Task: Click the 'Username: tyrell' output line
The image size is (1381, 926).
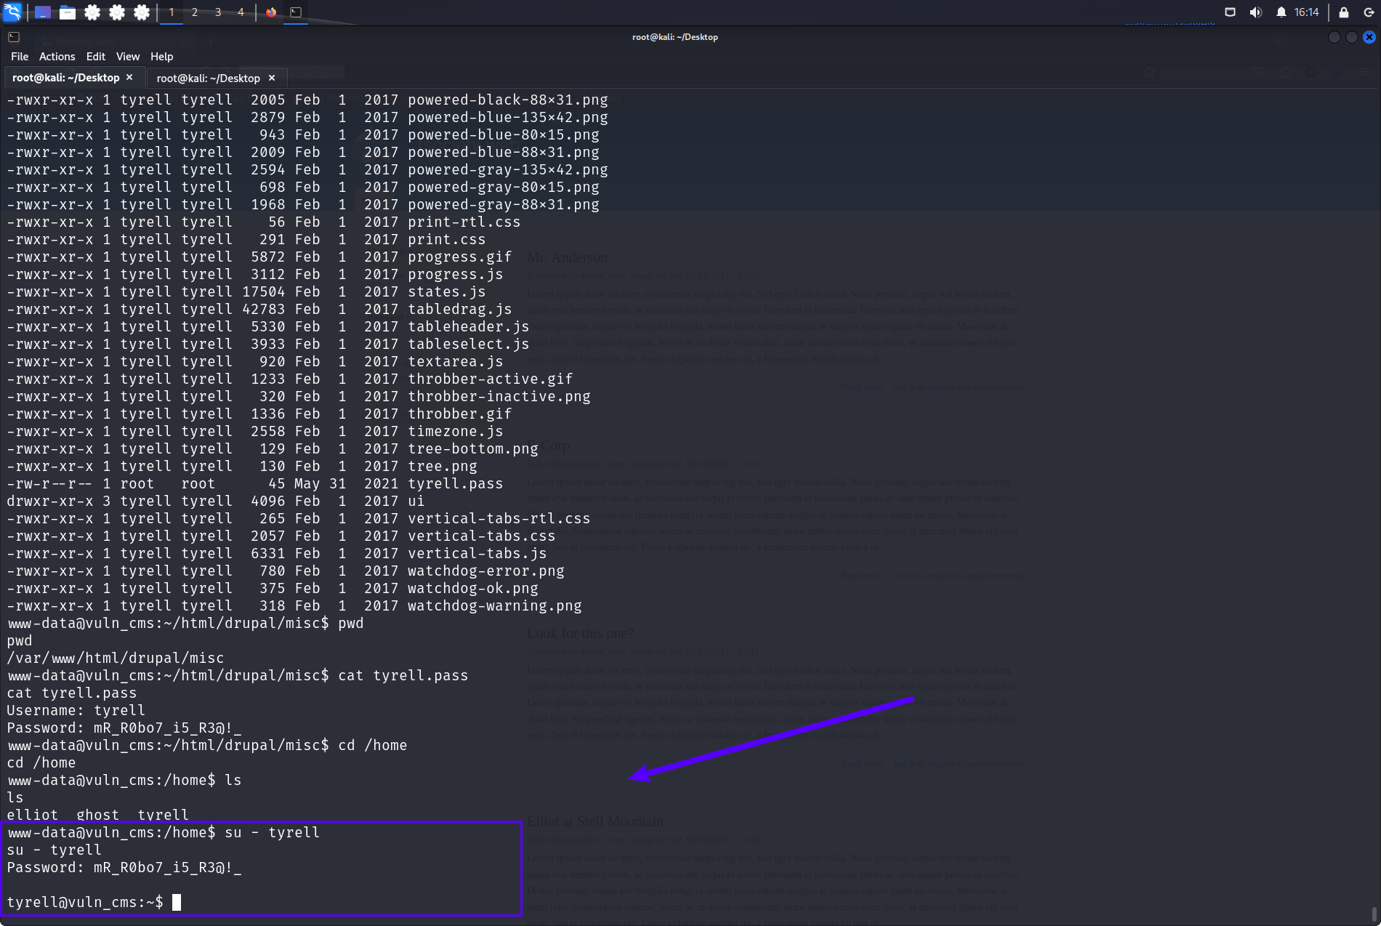Action: click(x=76, y=710)
